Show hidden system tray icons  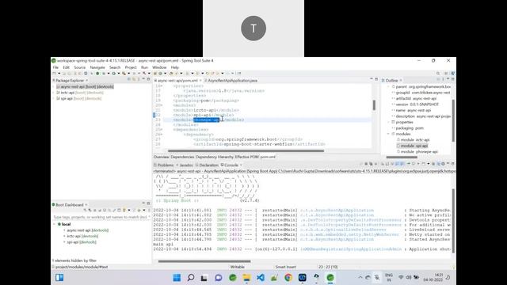coord(360,277)
